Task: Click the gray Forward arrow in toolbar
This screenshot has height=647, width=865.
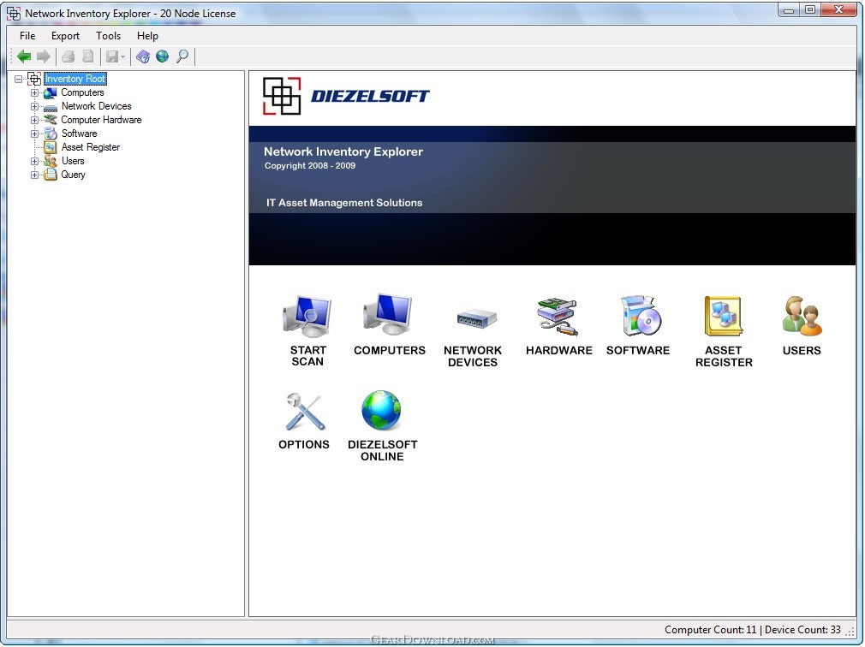Action: [44, 56]
